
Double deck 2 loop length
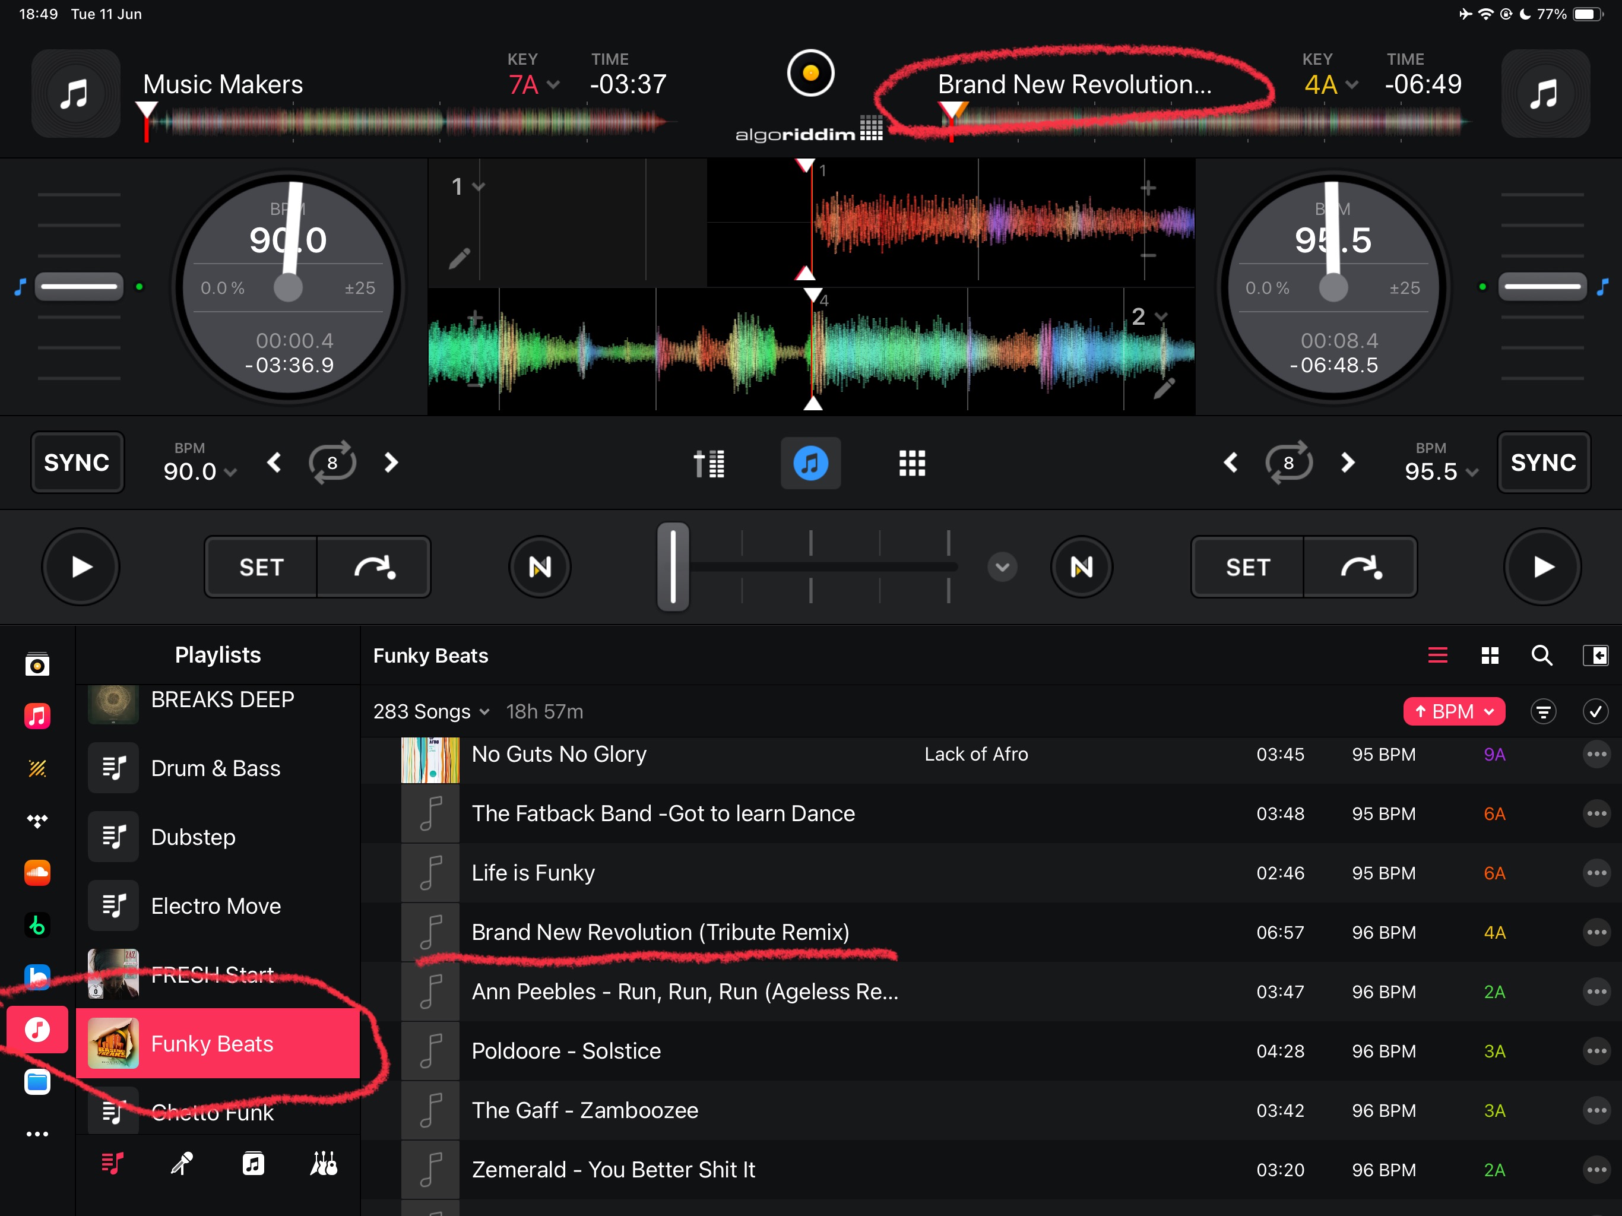click(x=1348, y=463)
